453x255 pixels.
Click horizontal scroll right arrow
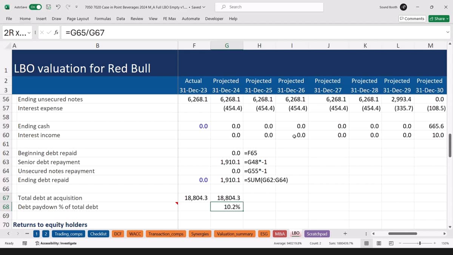444,234
